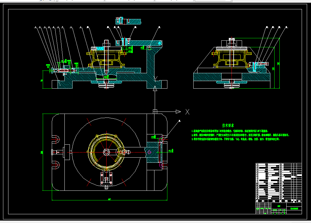This screenshot has height=223, width=311.
Task: Click the hex nut at the plan view center
Action: click(x=106, y=152)
